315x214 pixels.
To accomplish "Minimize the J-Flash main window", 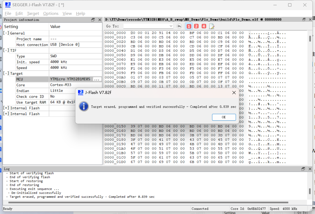I will pyautogui.click(x=275, y=5).
